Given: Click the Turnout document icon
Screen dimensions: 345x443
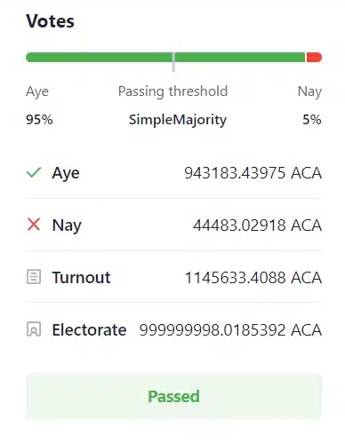Looking at the screenshot, I should pos(34,277).
